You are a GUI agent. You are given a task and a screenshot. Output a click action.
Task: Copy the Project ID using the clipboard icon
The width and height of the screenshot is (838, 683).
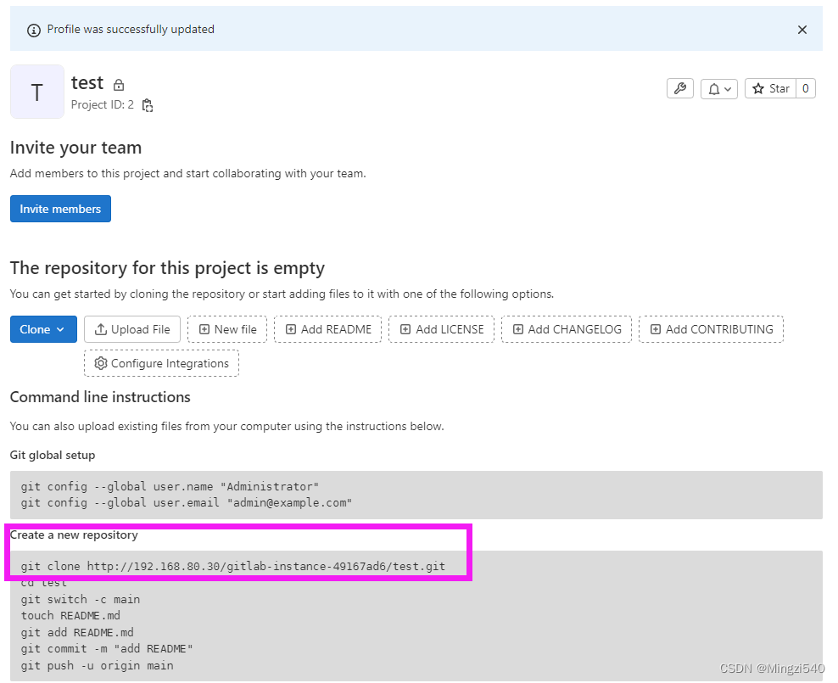146,104
